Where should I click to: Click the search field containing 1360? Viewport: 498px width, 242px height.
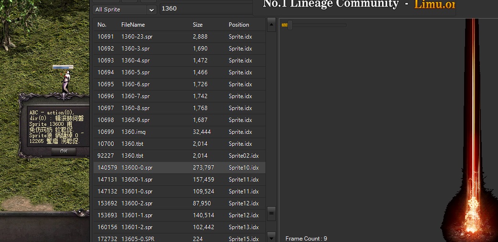point(206,9)
